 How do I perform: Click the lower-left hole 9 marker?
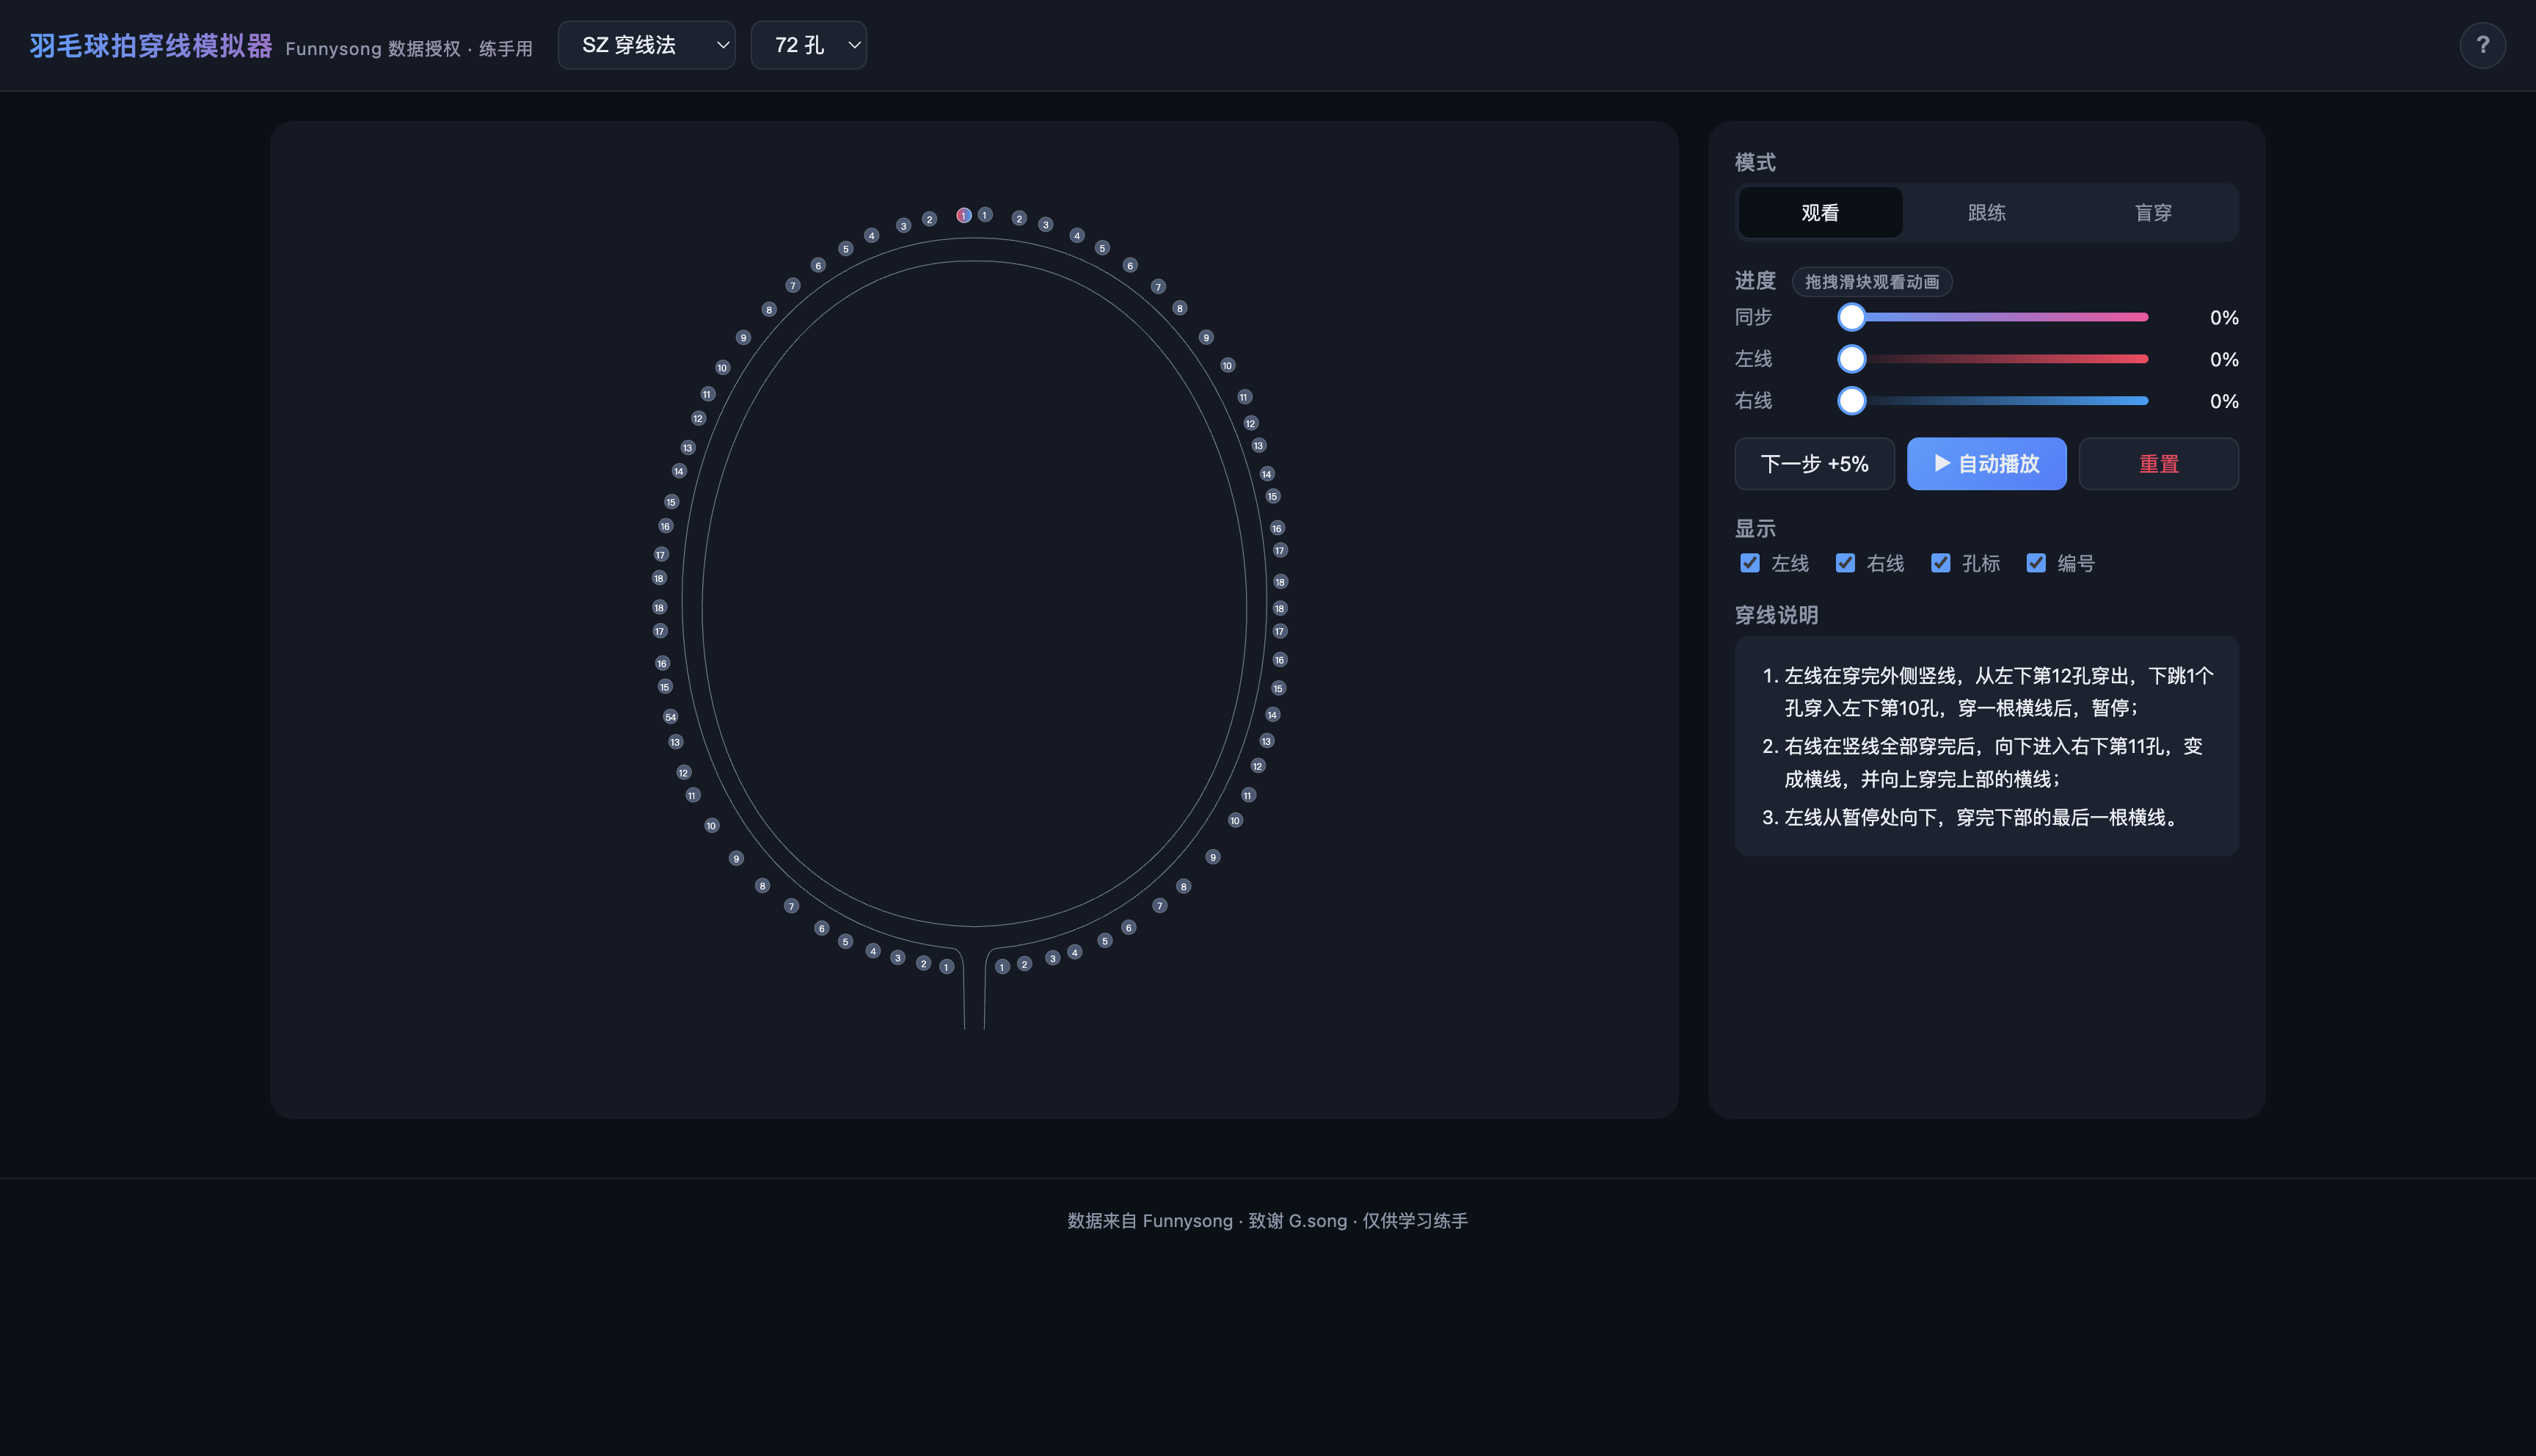[736, 858]
